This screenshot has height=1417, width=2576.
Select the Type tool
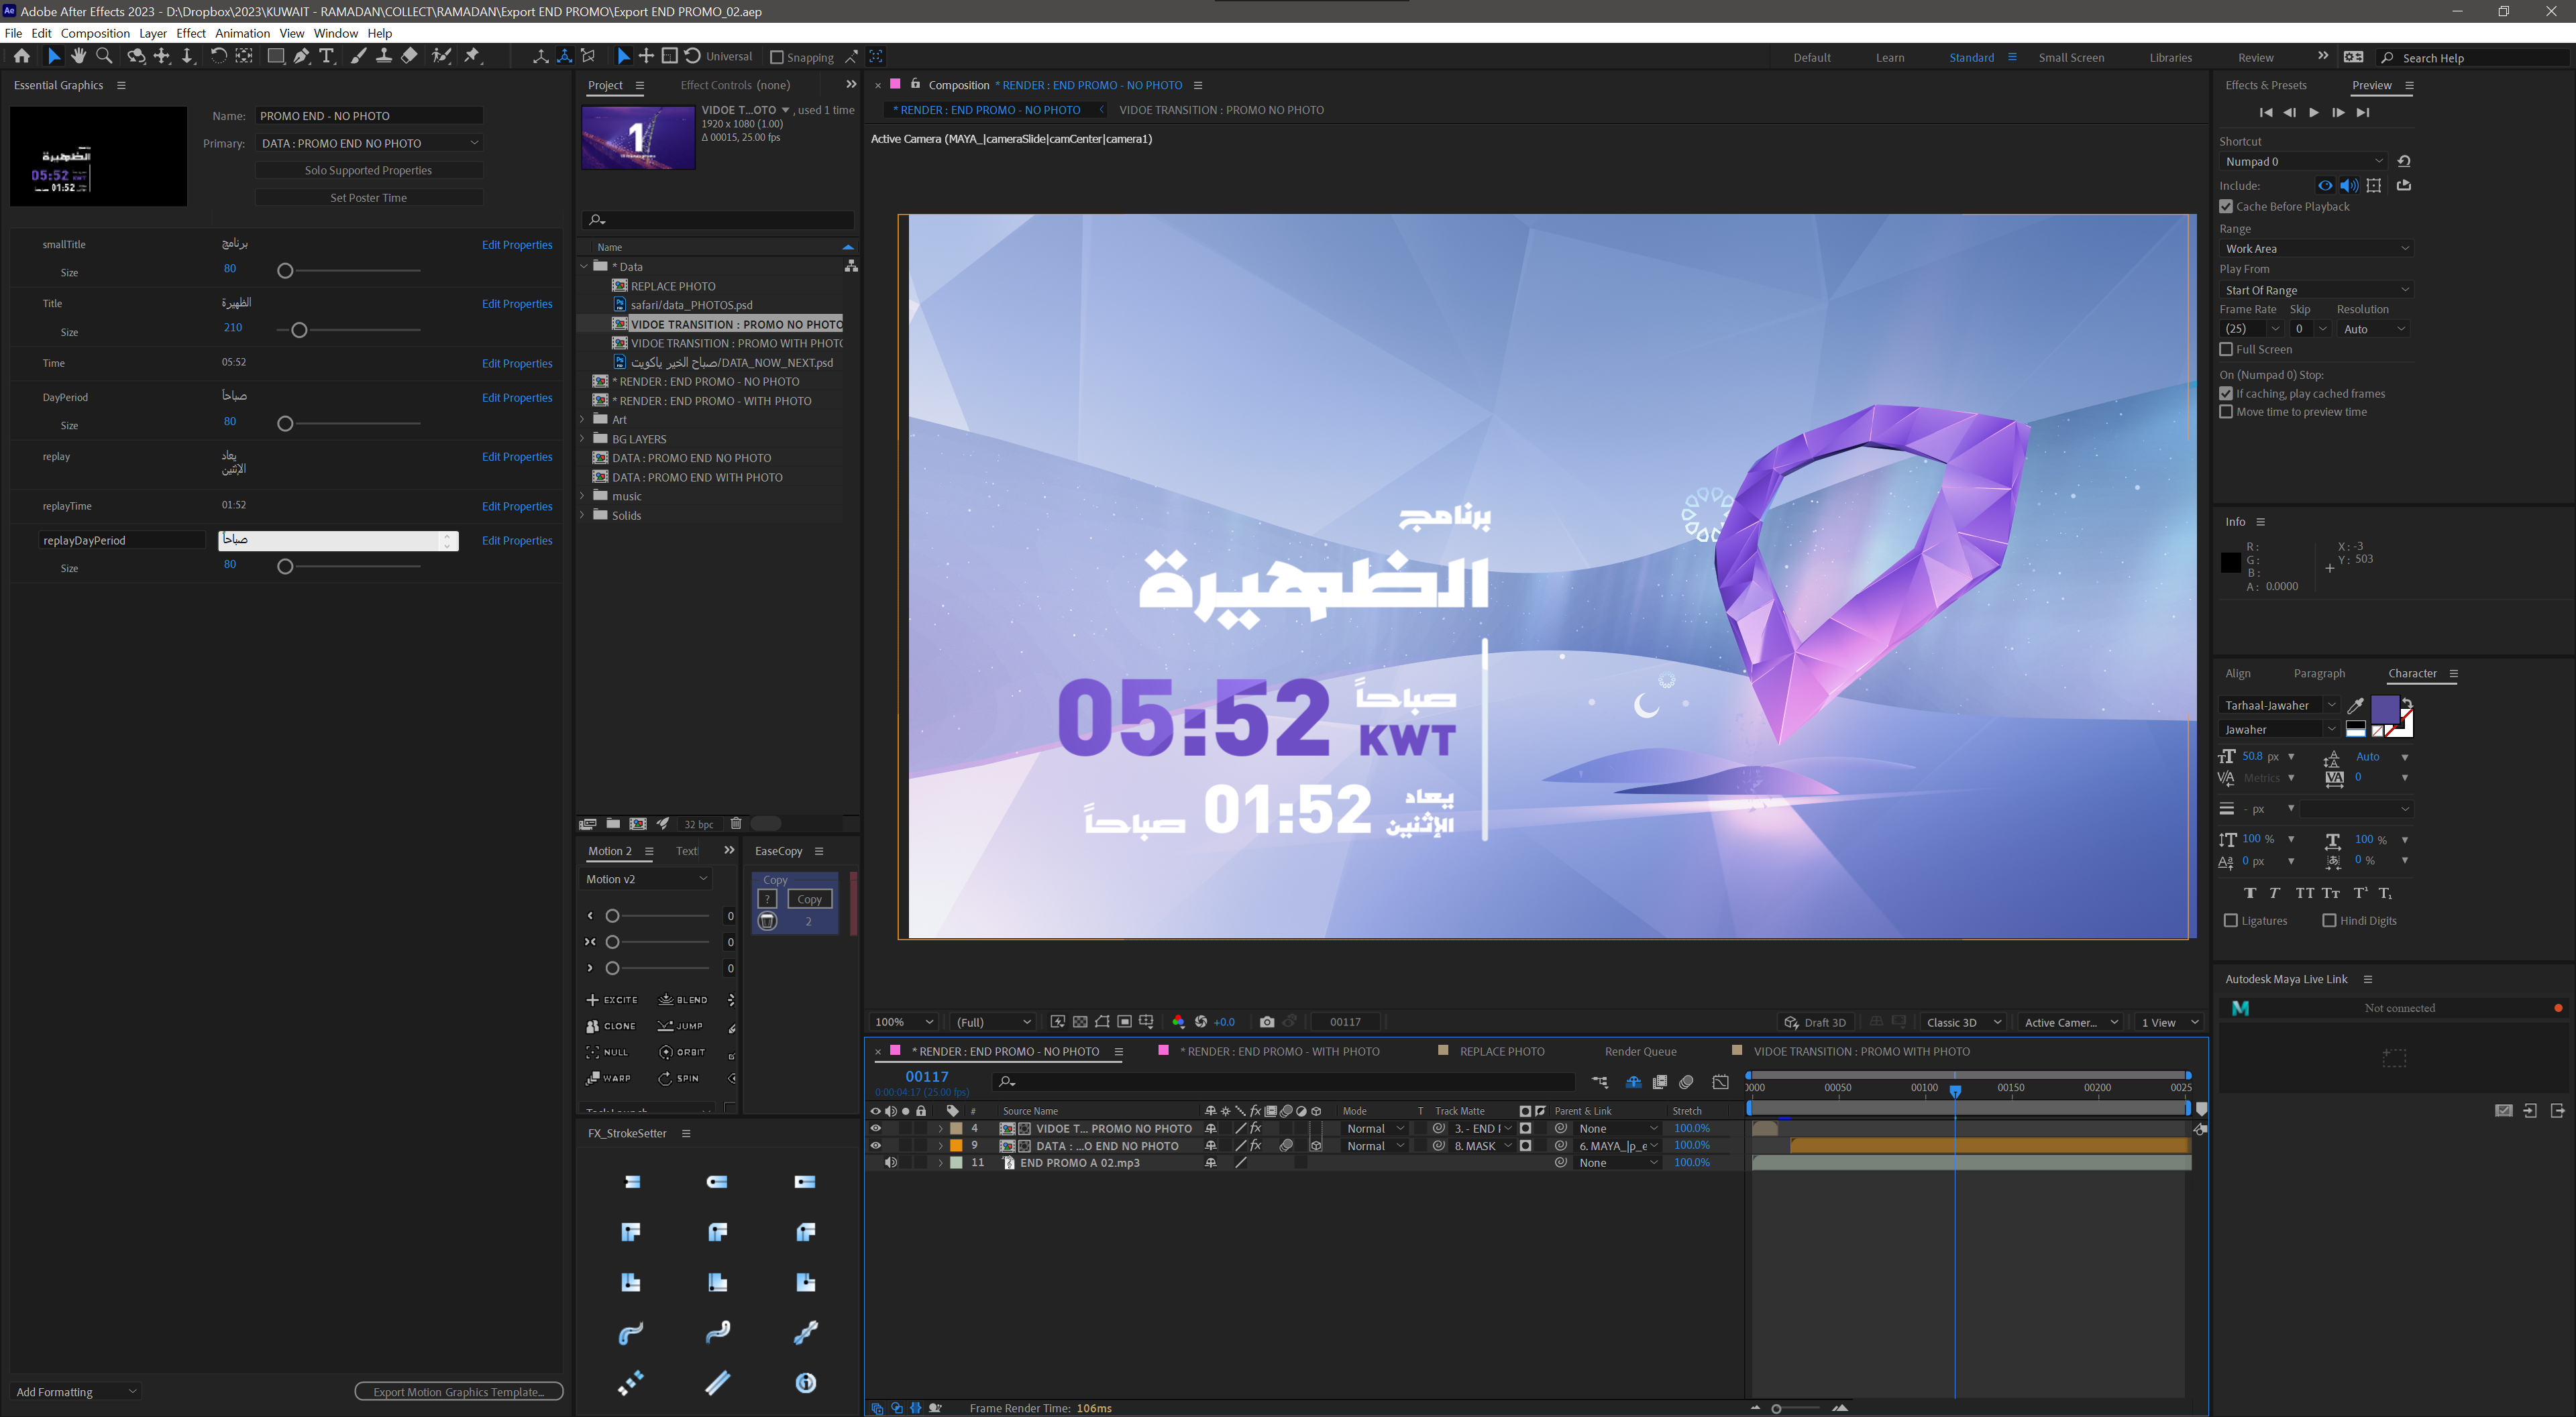(326, 57)
